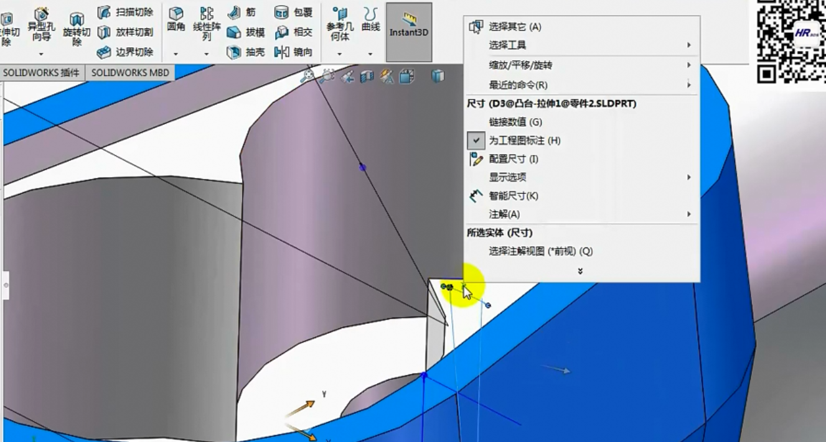Click 选择其它 (A) in context menu
The width and height of the screenshot is (826, 442).
click(x=515, y=27)
